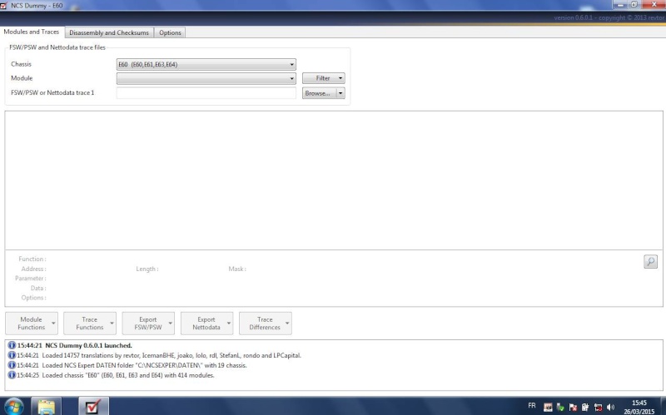This screenshot has height=415, width=666.
Task: Open the Options tab
Action: pos(170,32)
